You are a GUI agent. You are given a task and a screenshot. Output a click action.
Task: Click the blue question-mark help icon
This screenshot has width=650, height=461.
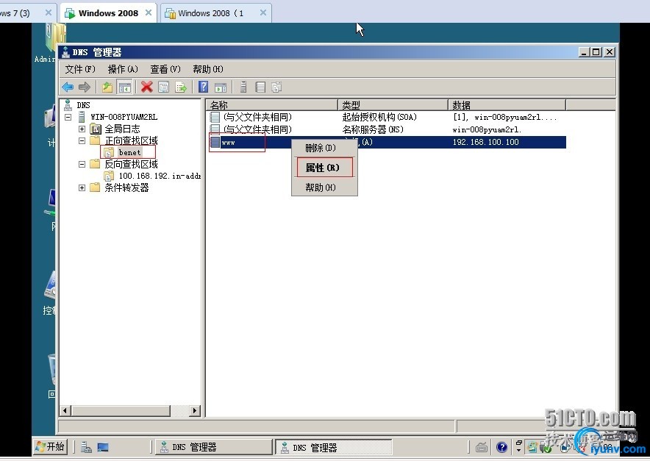pos(203,87)
